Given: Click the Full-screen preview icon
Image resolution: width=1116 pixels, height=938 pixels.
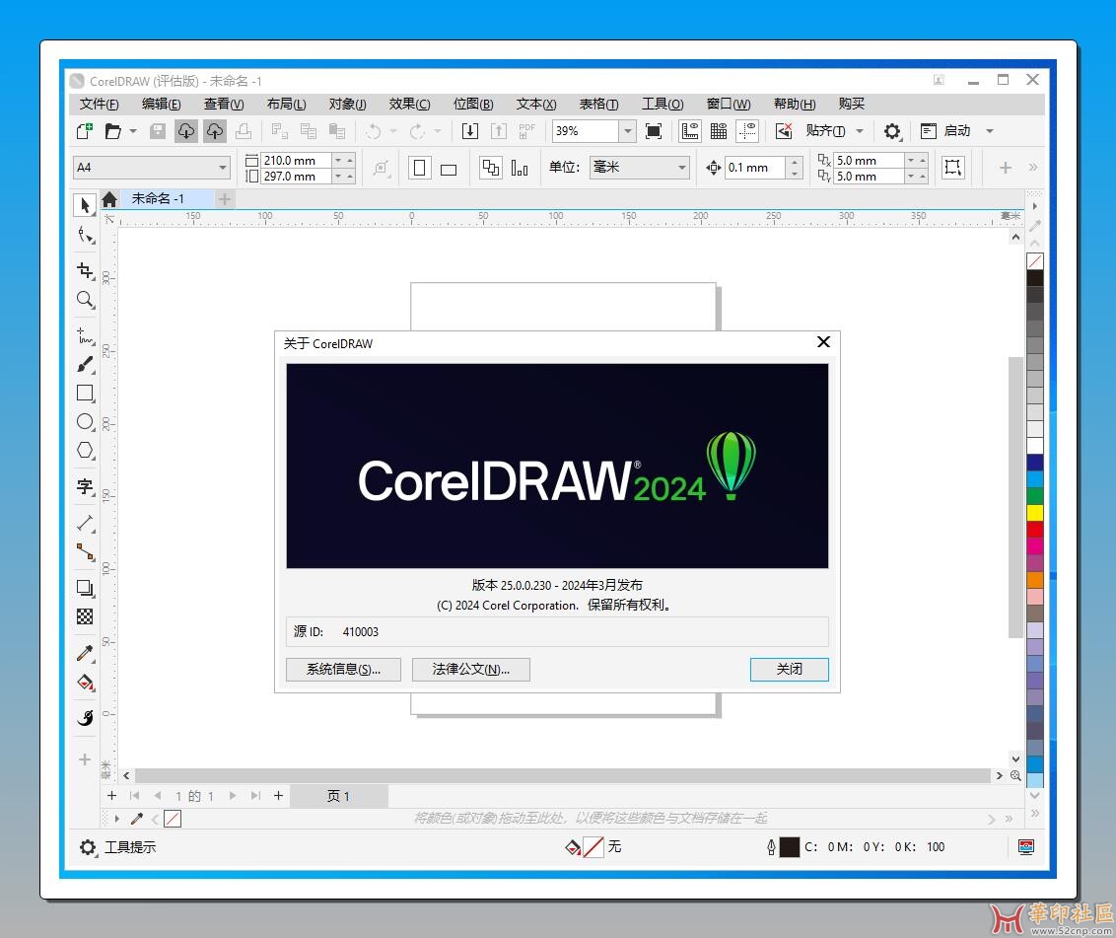Looking at the screenshot, I should [x=654, y=131].
